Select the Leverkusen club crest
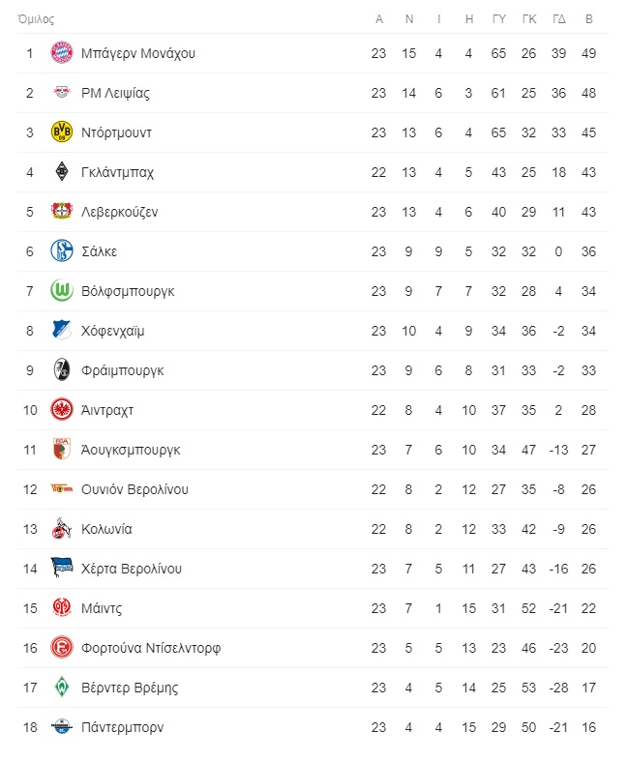This screenshot has height=762, width=627. pos(62,211)
